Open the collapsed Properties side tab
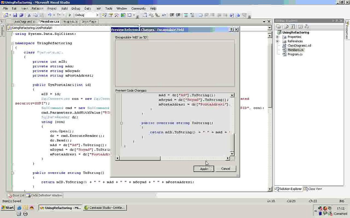Viewport: 350px width, 218px height. coord(347,30)
